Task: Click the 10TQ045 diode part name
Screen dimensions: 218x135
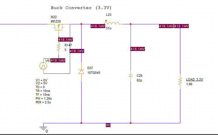Action: [94, 73]
